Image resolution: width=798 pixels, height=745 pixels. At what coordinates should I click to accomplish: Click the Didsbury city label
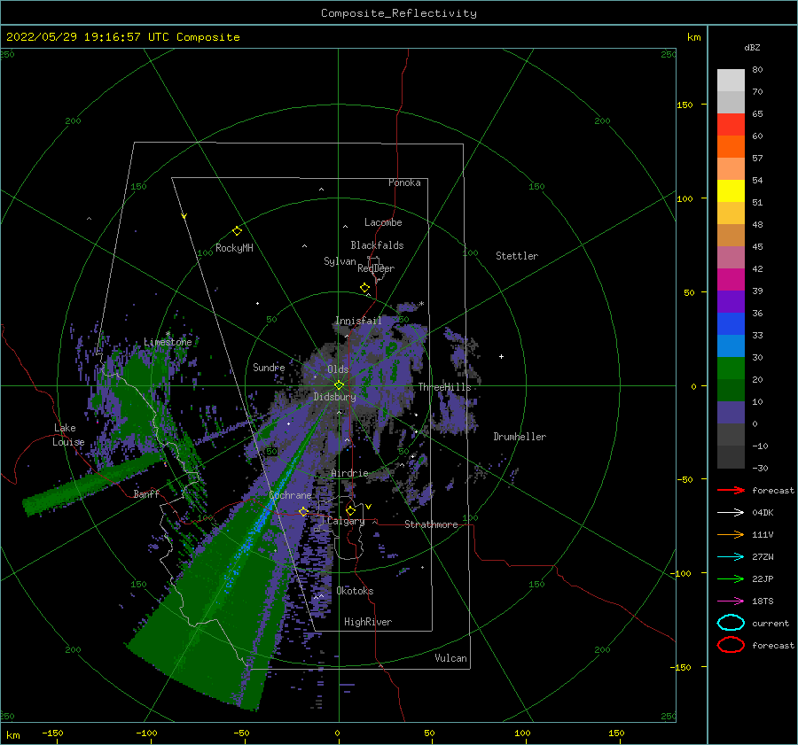(x=335, y=397)
